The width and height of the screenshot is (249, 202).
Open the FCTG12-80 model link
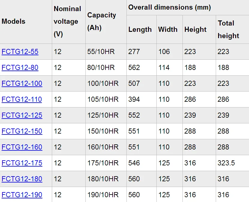[20, 68]
